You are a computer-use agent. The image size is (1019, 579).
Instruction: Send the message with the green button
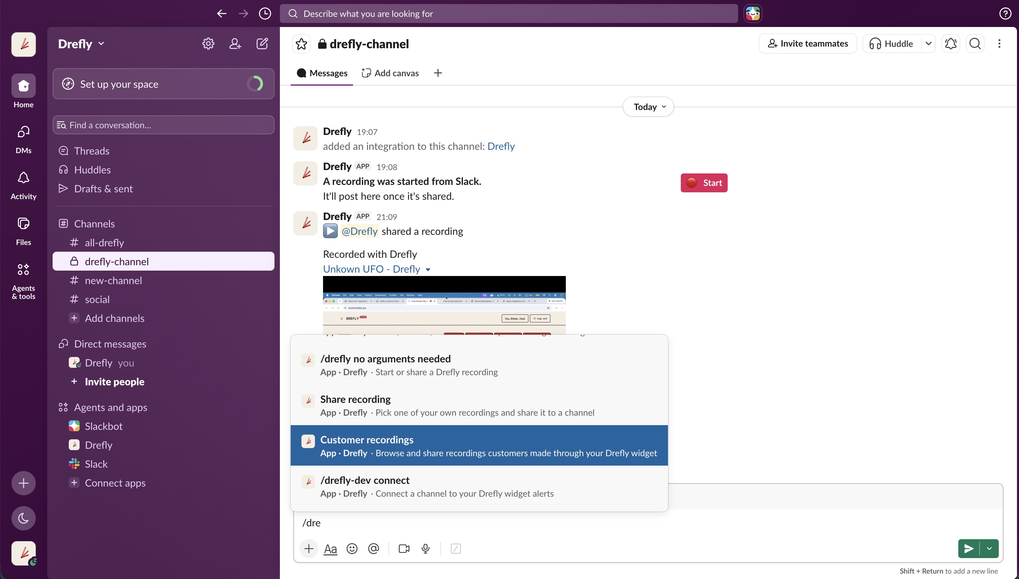click(x=969, y=549)
